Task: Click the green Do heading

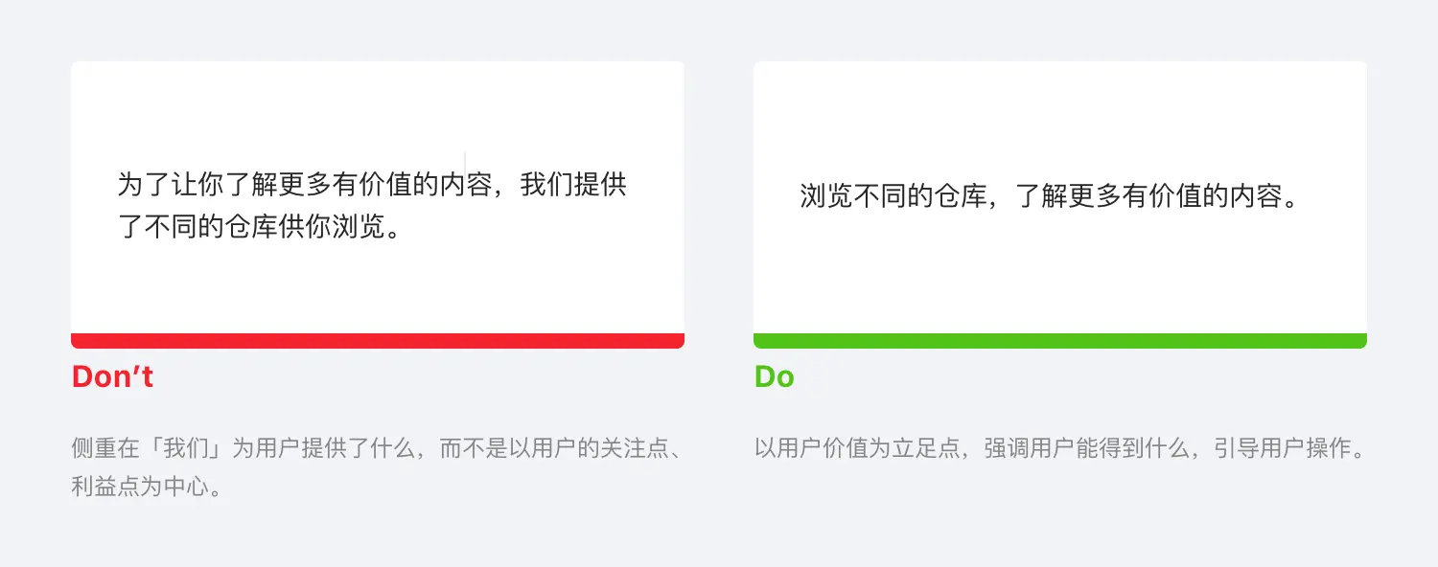Action: pos(774,377)
